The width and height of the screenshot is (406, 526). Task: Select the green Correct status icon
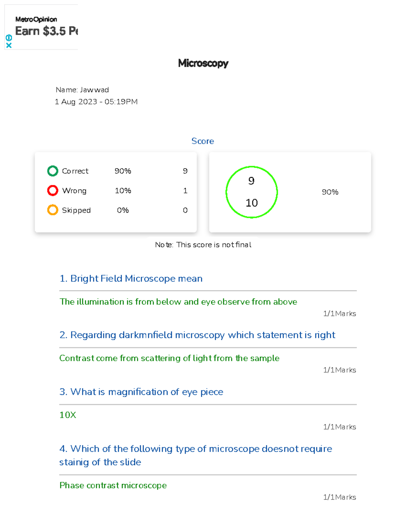click(x=53, y=171)
